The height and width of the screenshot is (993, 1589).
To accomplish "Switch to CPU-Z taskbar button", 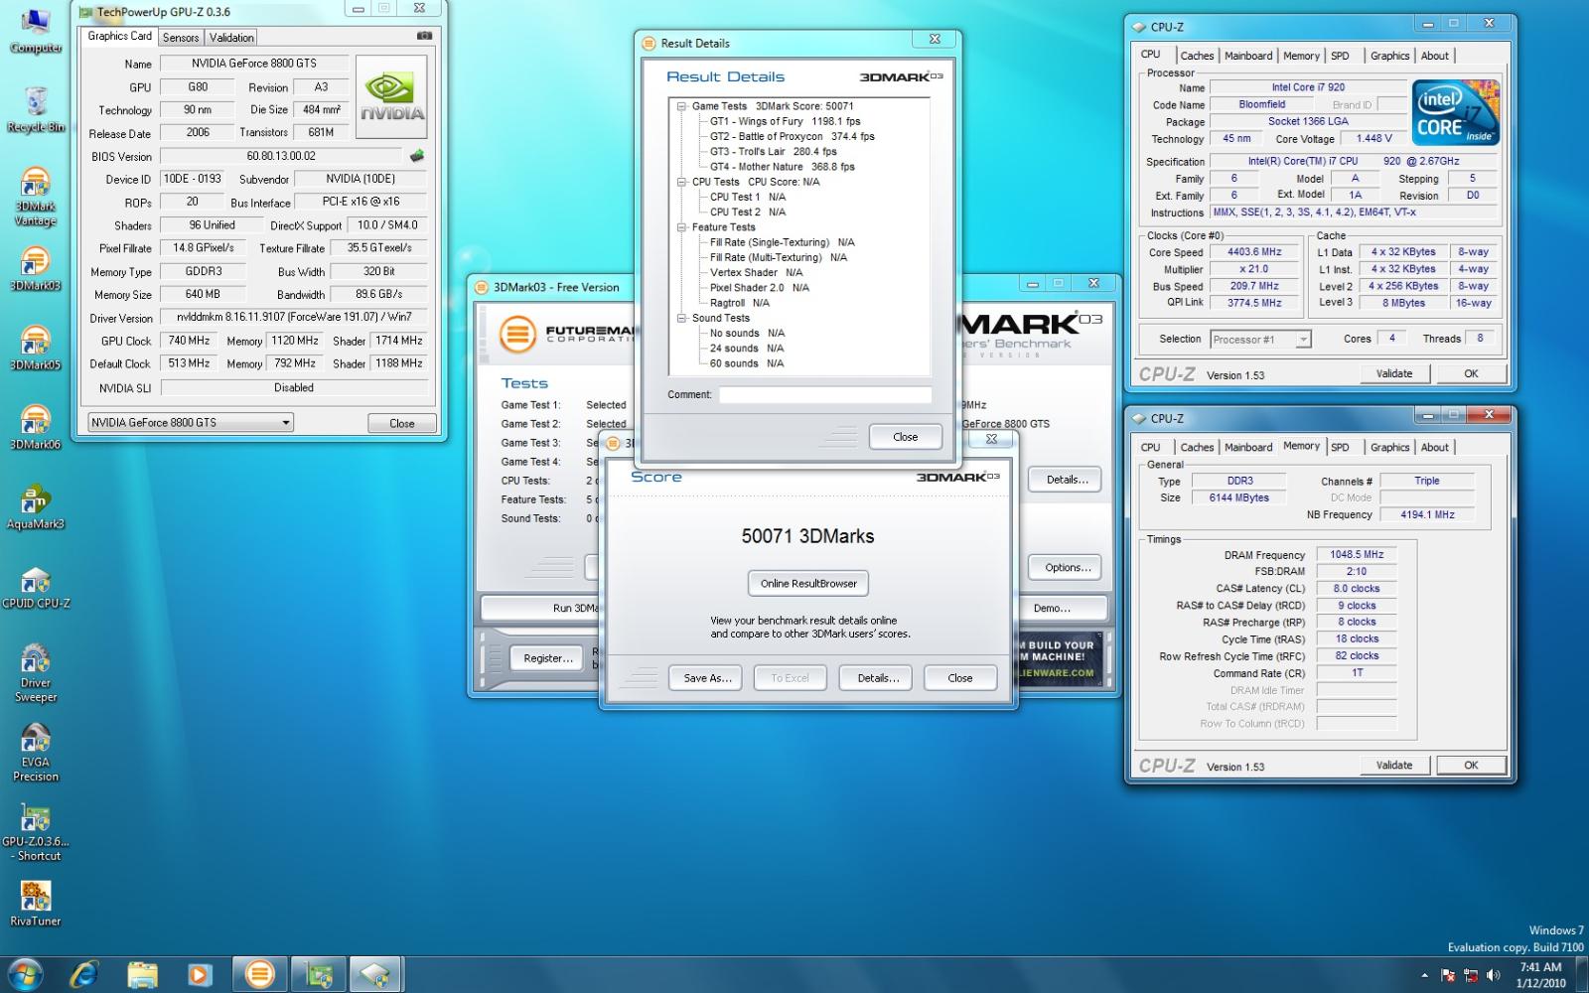I will [375, 974].
